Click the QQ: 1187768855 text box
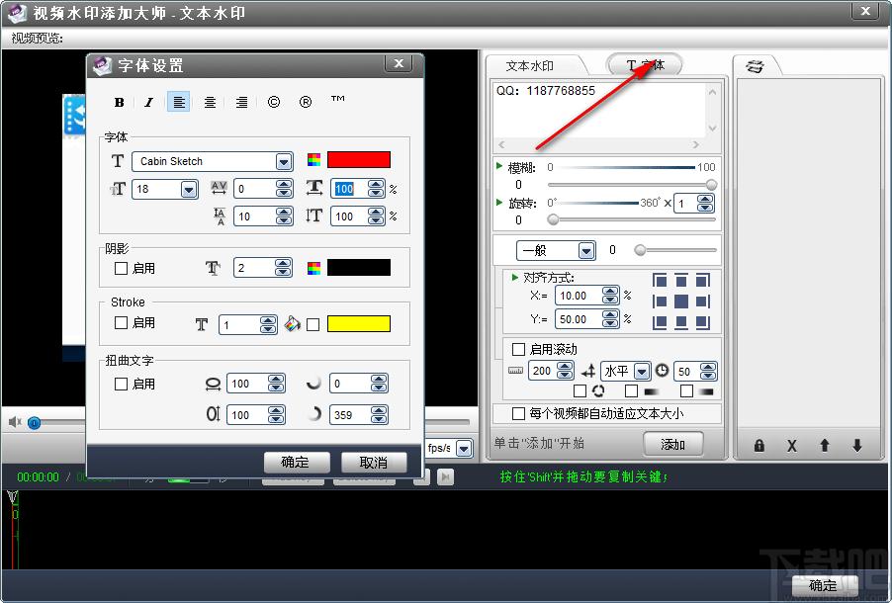Viewport: 892px width, 603px height. (x=600, y=111)
